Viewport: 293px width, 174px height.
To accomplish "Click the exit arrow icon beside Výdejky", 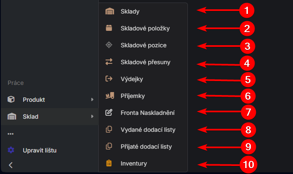I will [109, 79].
